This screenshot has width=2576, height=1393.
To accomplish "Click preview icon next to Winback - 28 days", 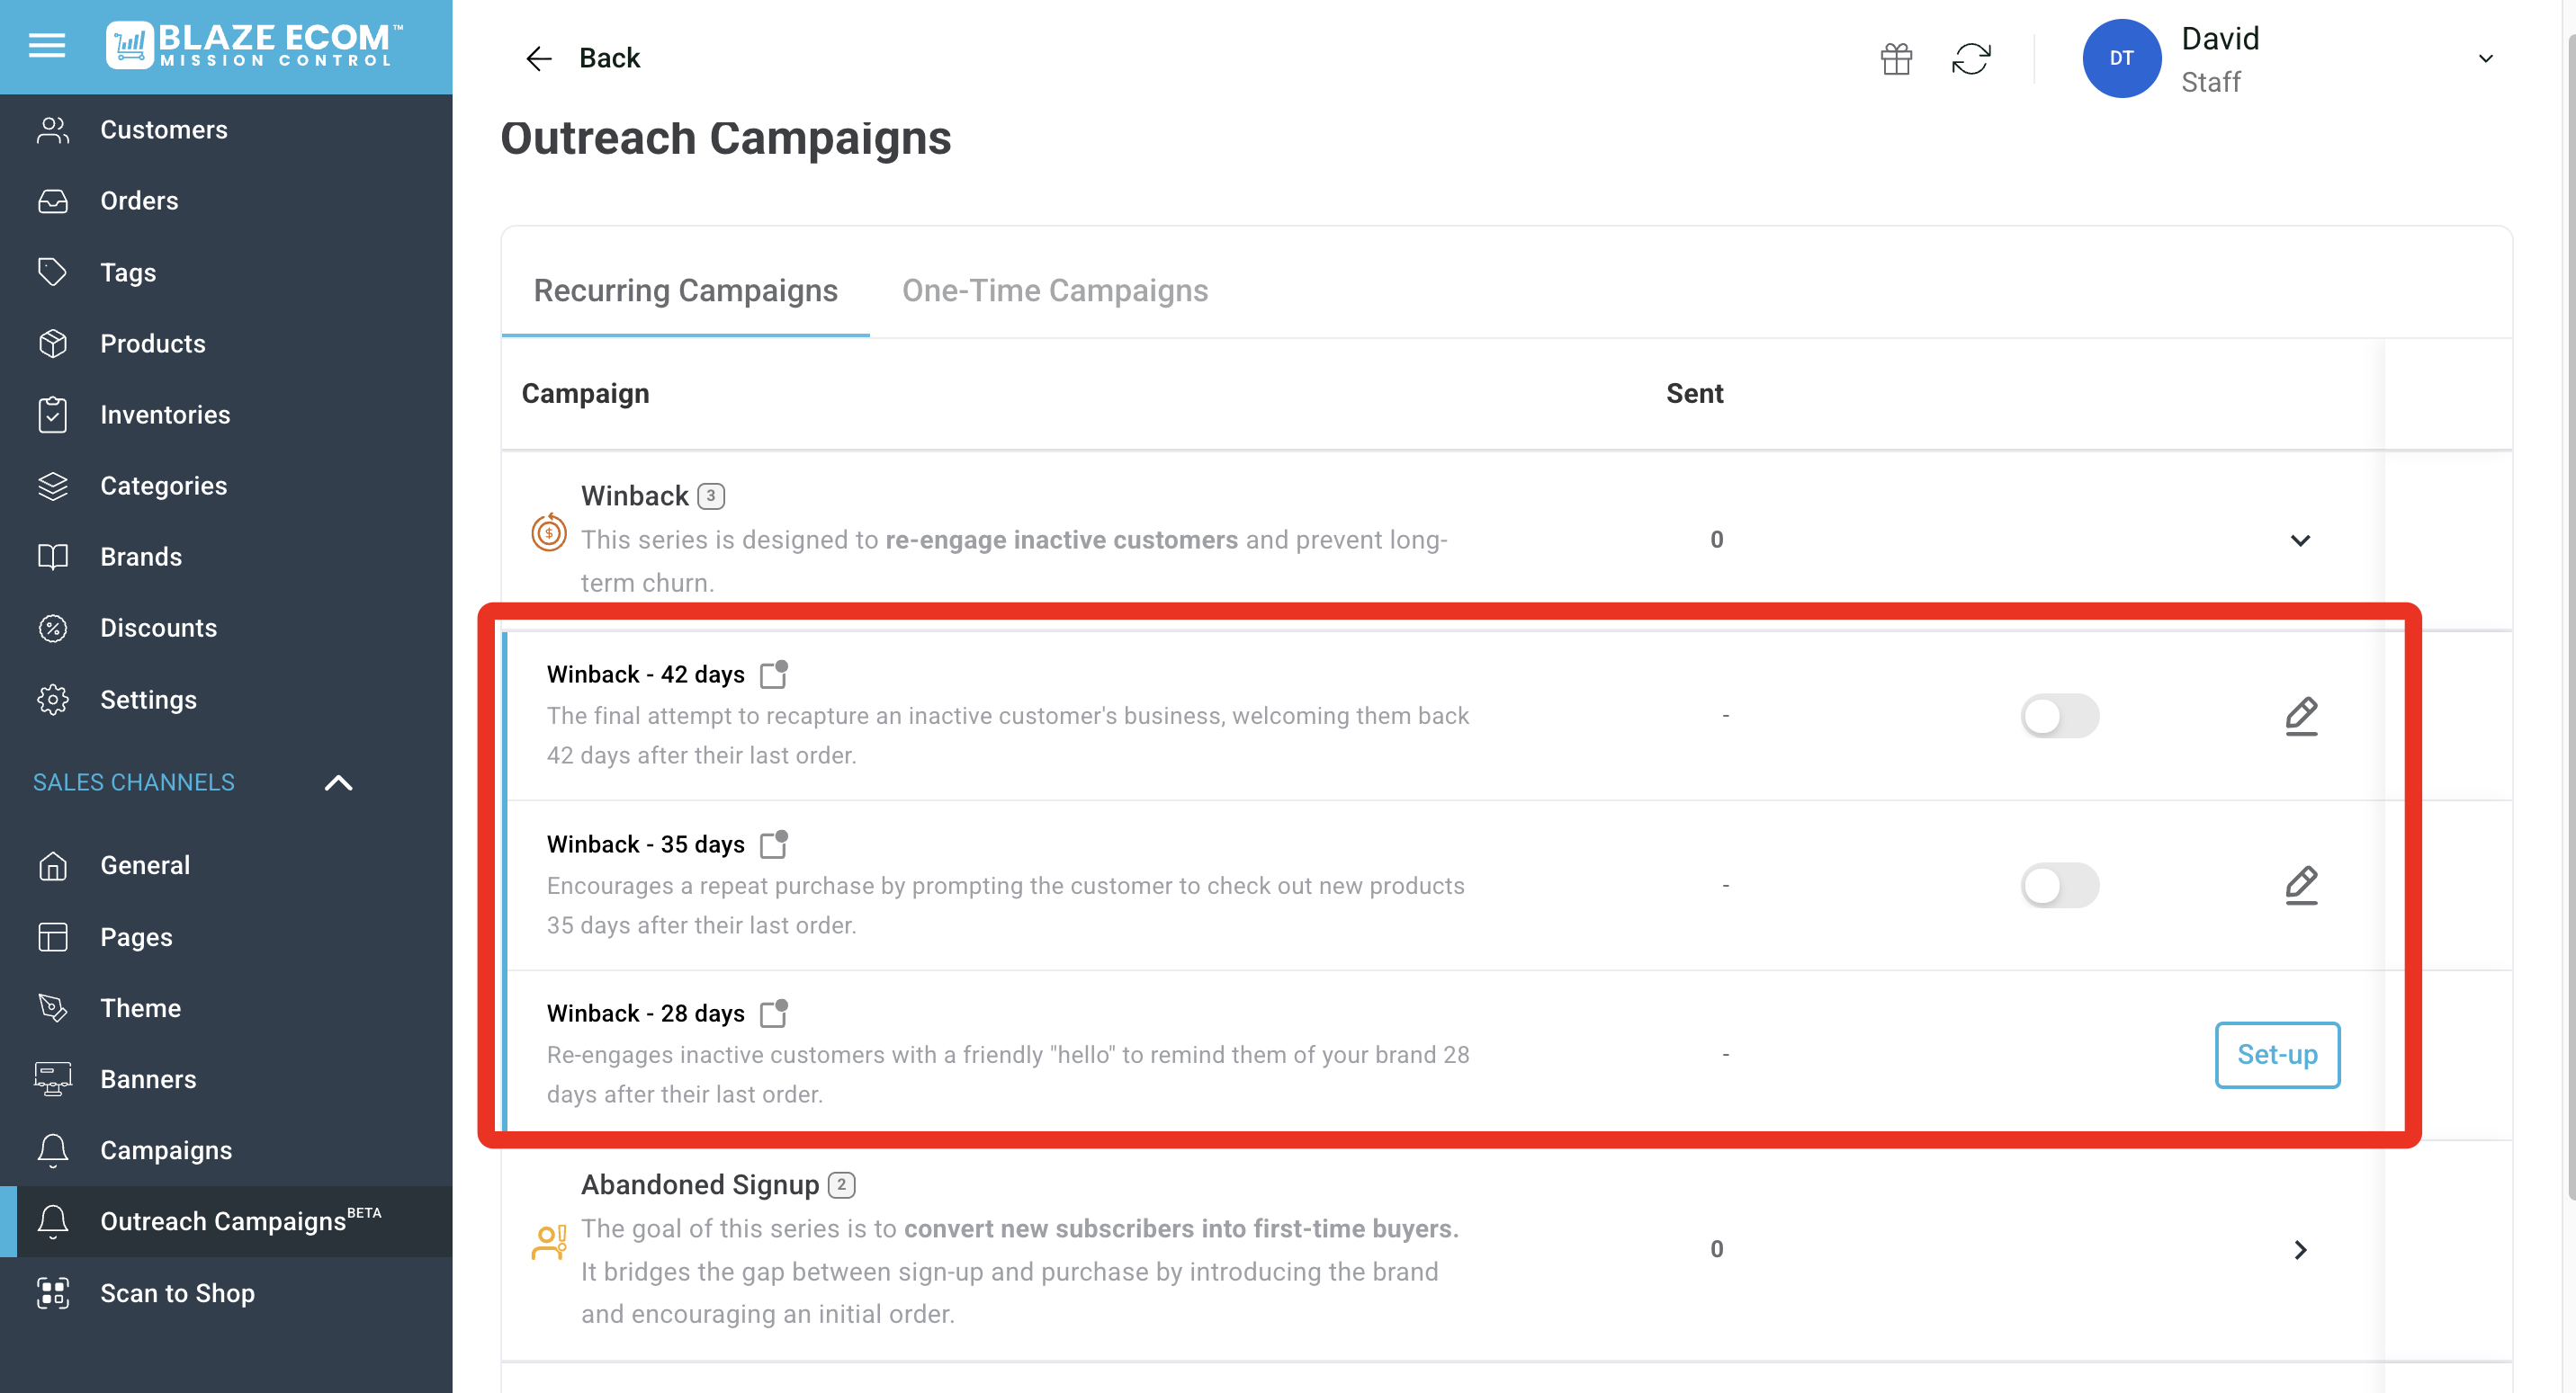I will pyautogui.click(x=773, y=1013).
